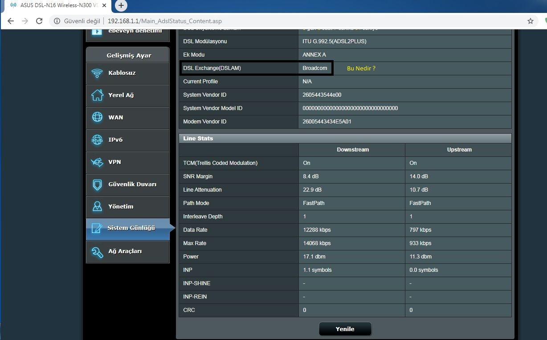Click the Yenile refresh button
Viewport: 547px width, 340px height.
[x=345, y=329]
